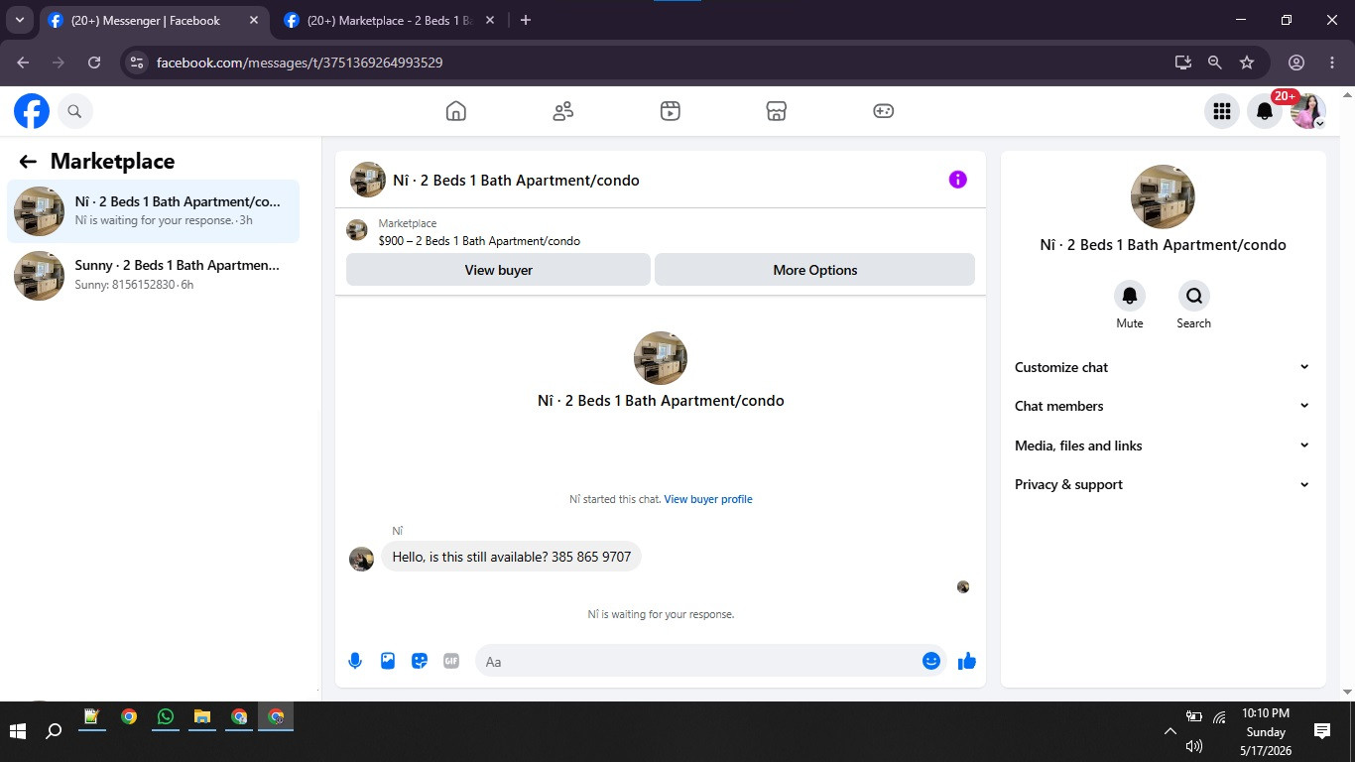Open the Gaming controller icon
1355x762 pixels.
(x=884, y=111)
